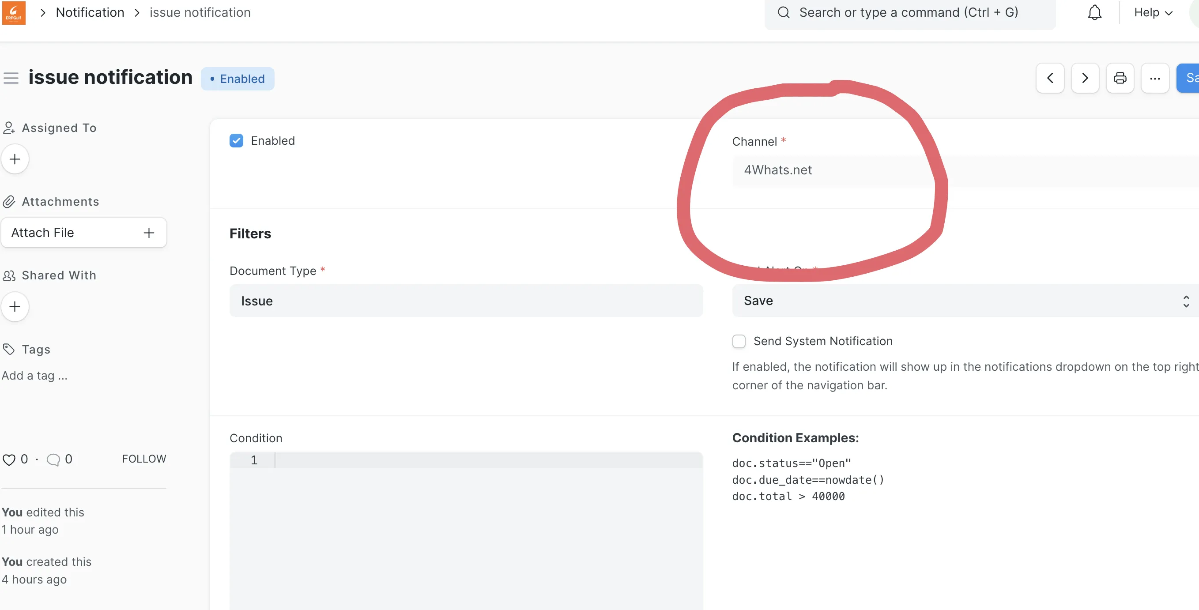
Task: Open the notifications bell
Action: pos(1094,12)
